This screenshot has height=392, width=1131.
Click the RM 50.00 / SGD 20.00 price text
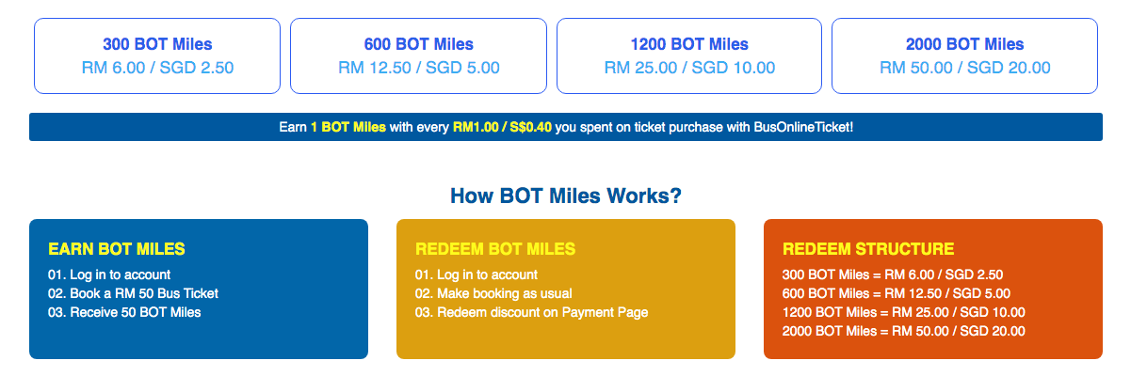coord(964,68)
